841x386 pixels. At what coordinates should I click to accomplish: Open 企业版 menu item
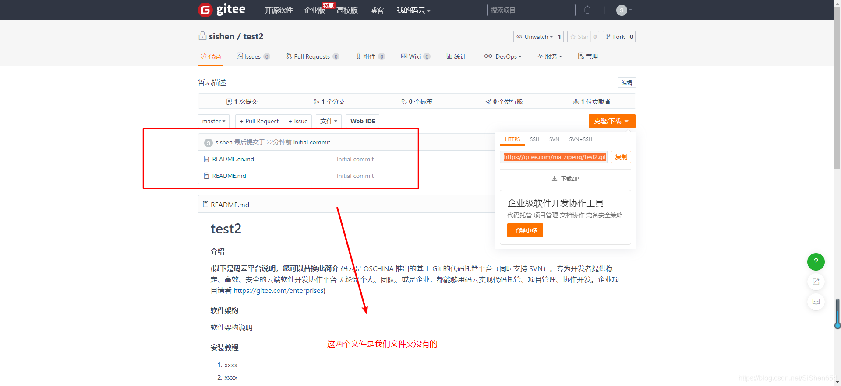click(314, 10)
